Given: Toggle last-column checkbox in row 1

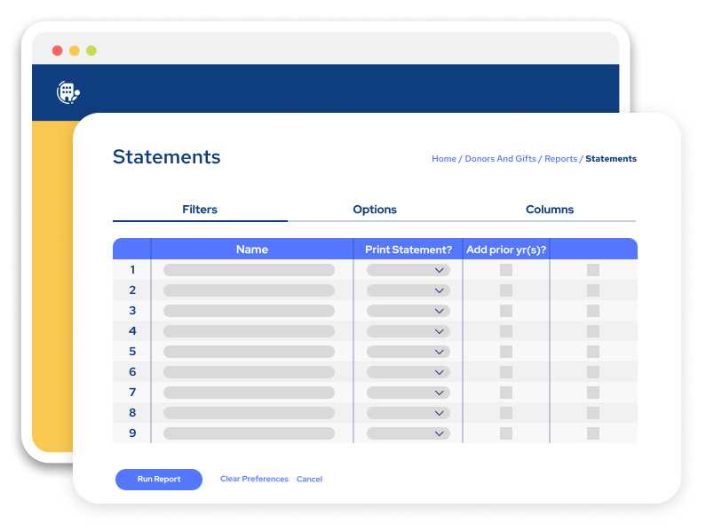Looking at the screenshot, I should (x=593, y=270).
